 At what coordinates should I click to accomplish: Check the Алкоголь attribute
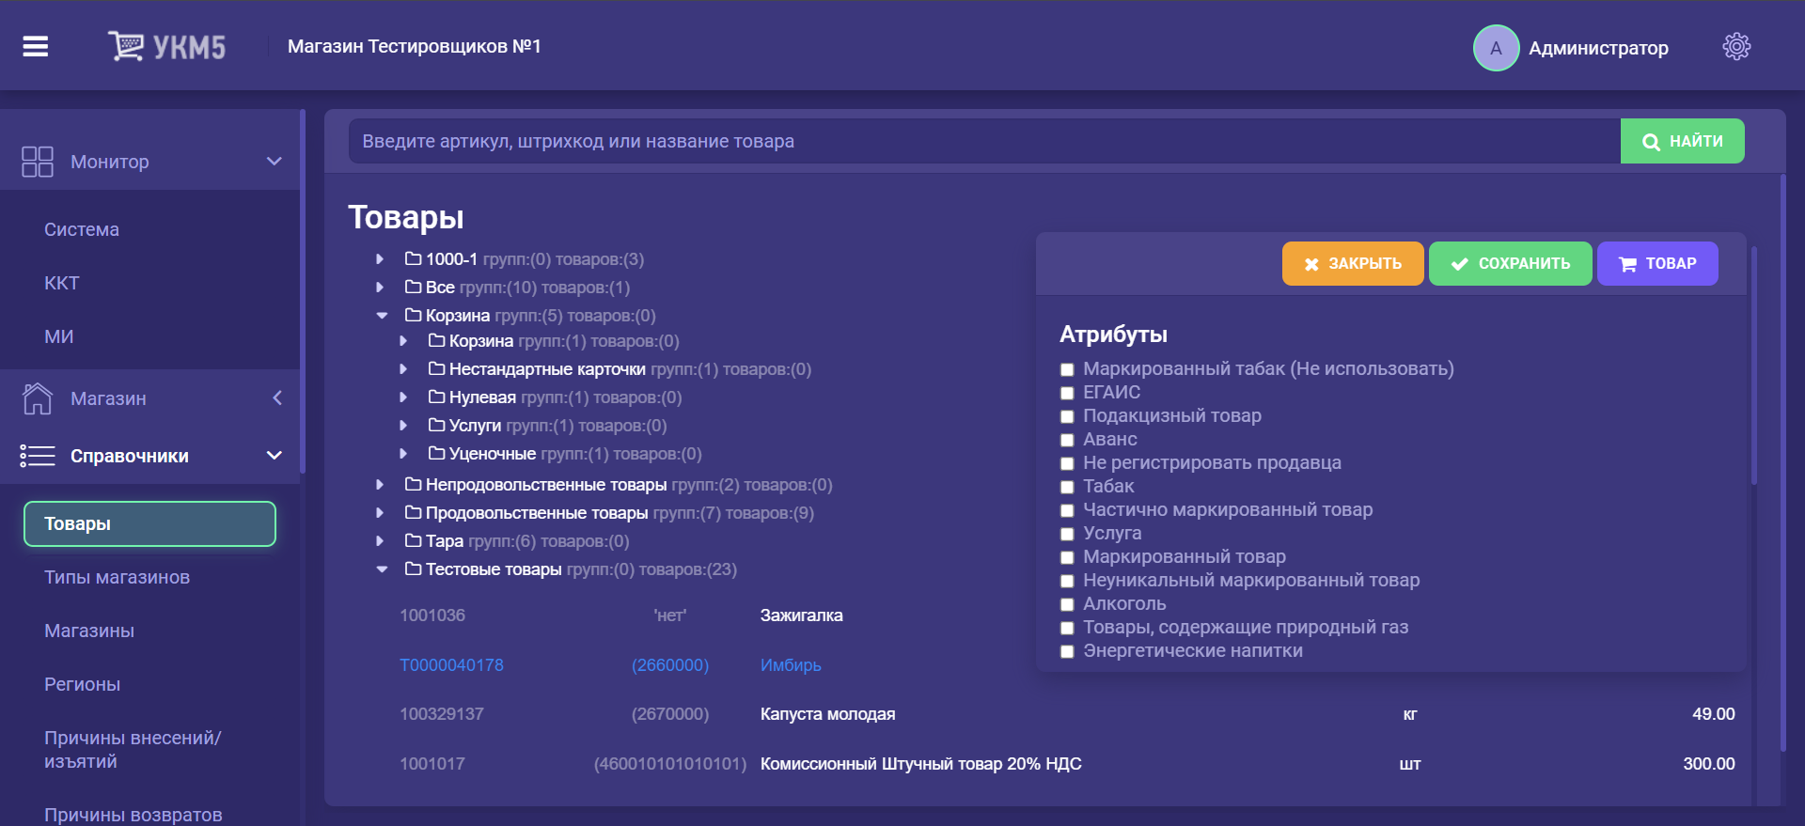(x=1067, y=604)
